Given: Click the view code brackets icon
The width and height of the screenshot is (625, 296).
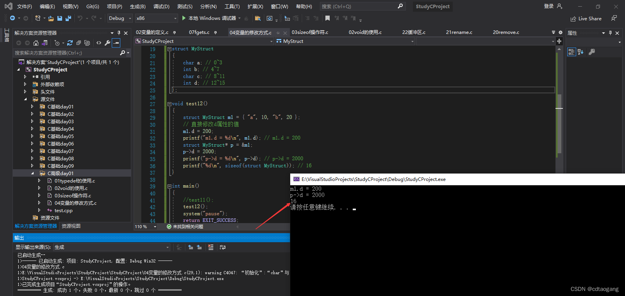Looking at the screenshot, I should [99, 43].
